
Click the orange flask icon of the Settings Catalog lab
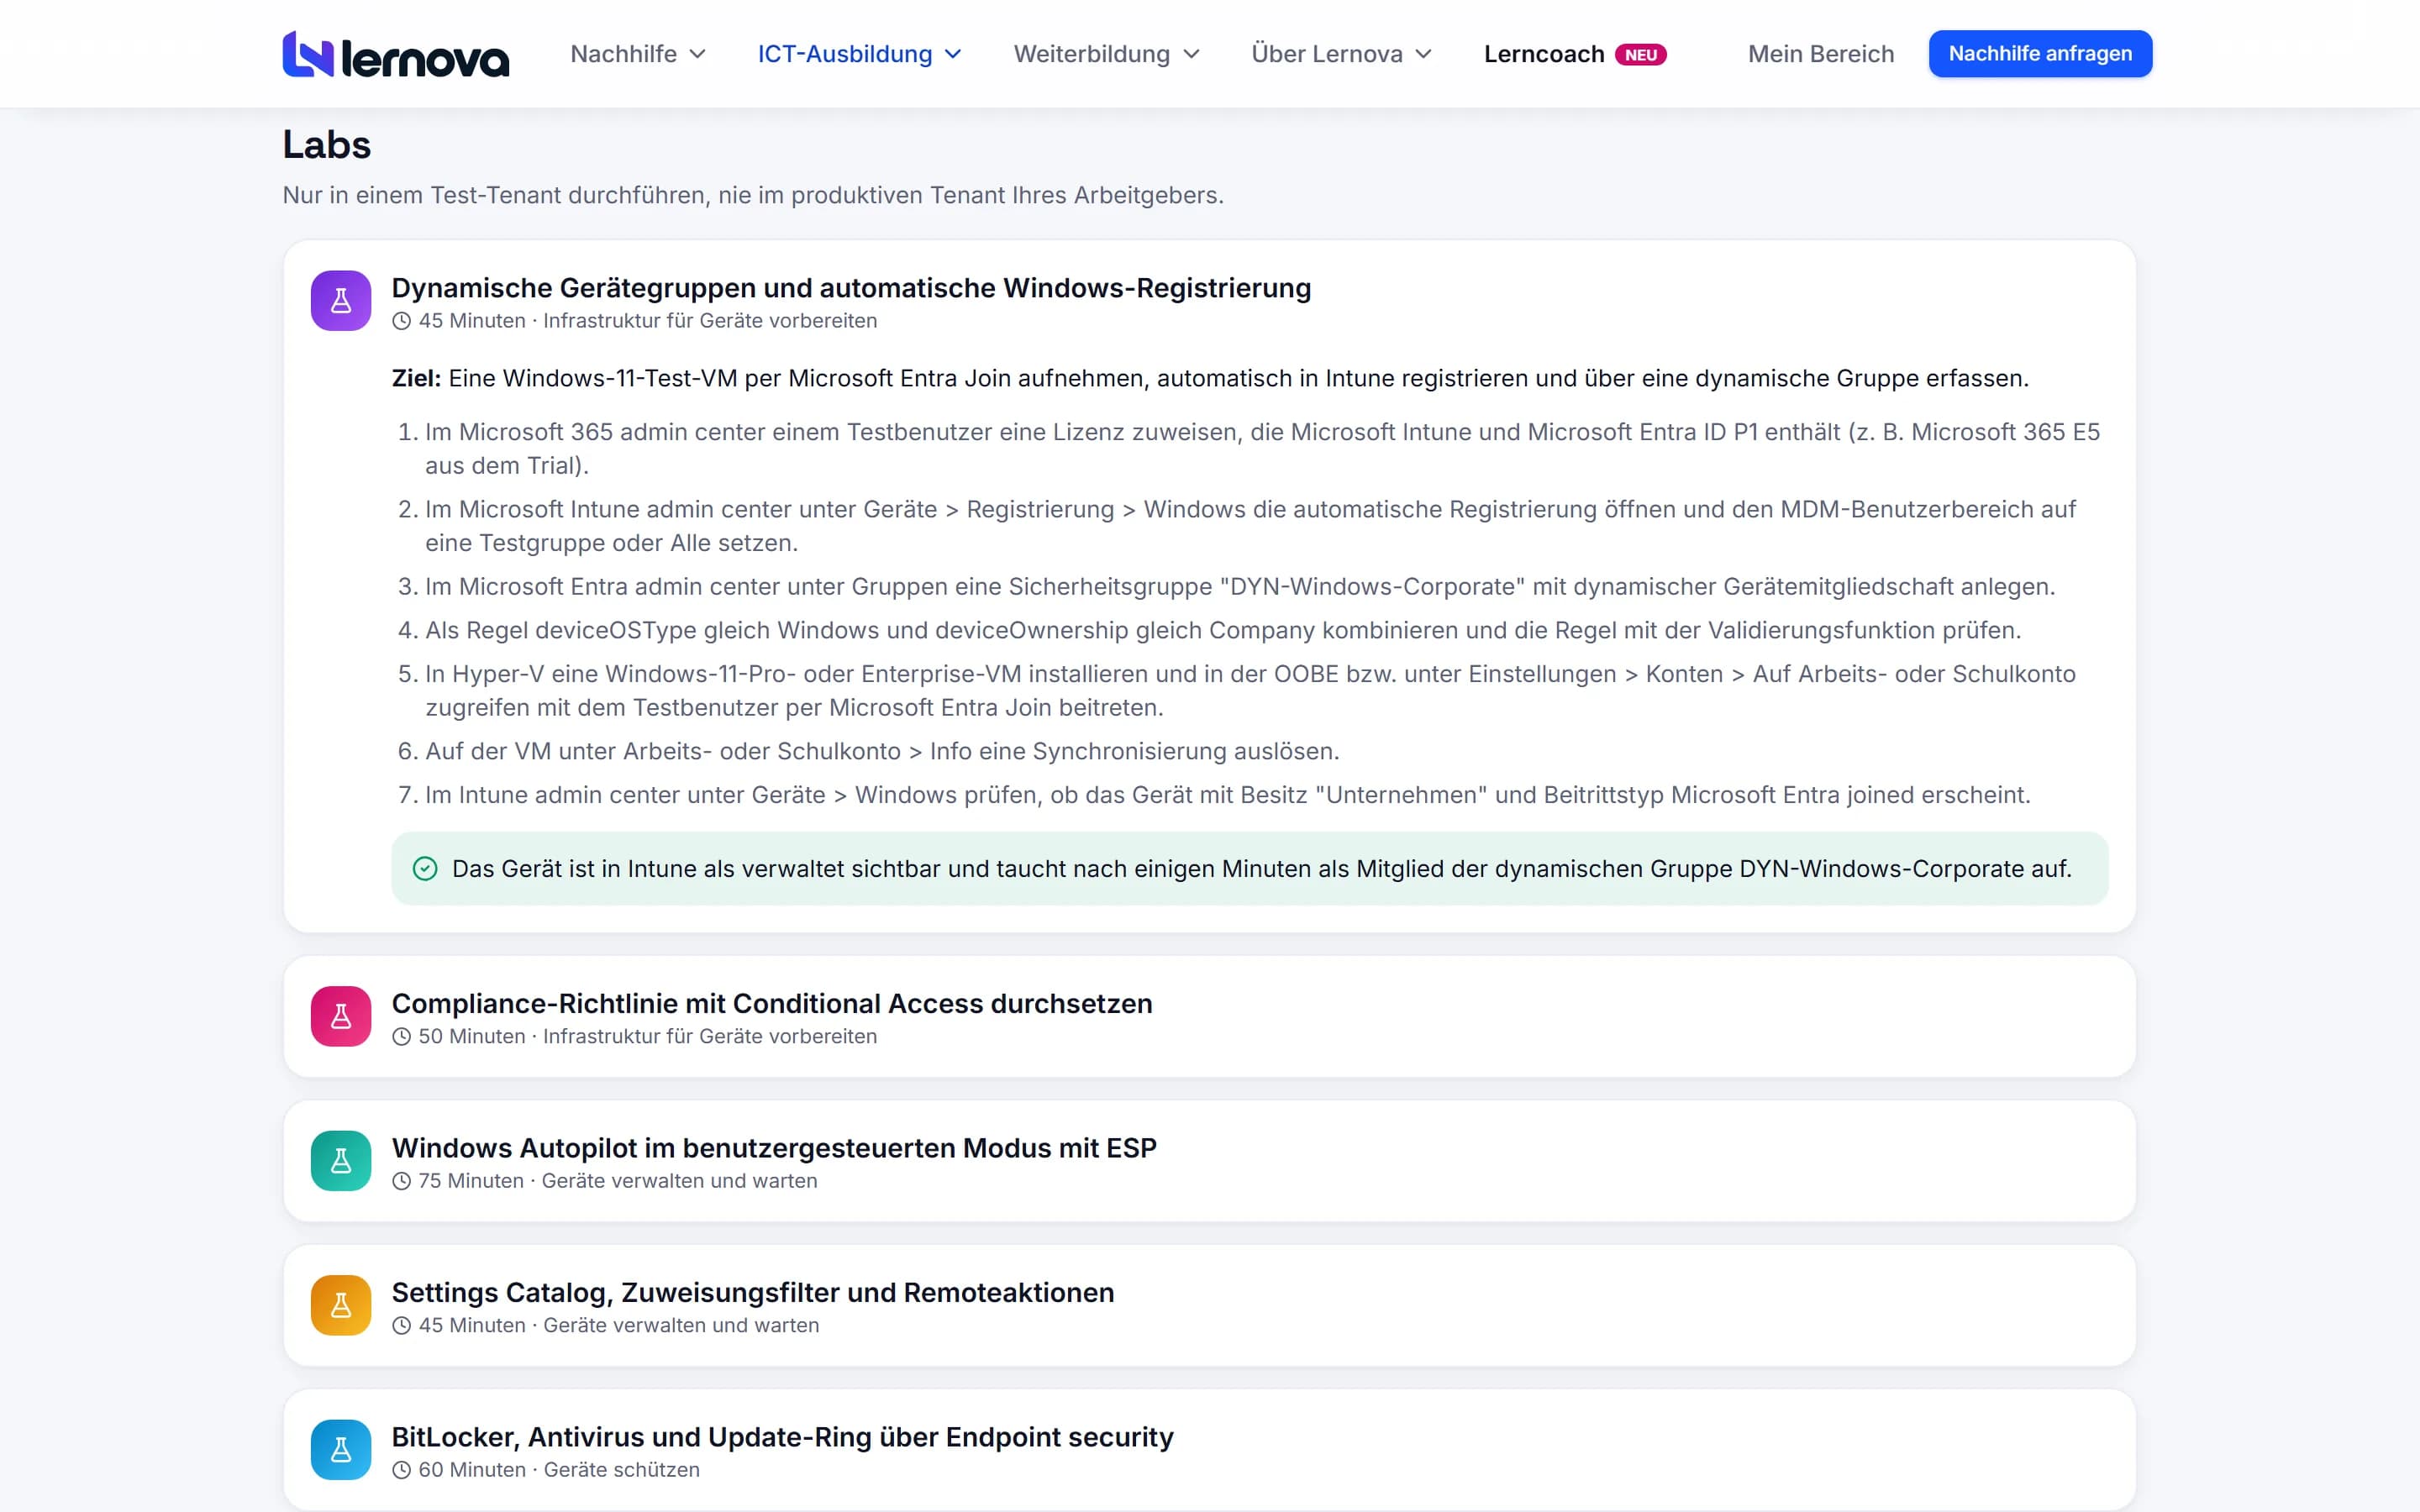coord(341,1305)
